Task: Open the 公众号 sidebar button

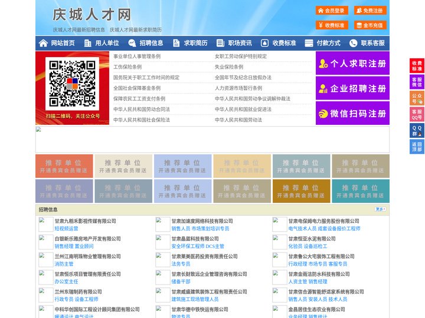Action: [x=417, y=98]
